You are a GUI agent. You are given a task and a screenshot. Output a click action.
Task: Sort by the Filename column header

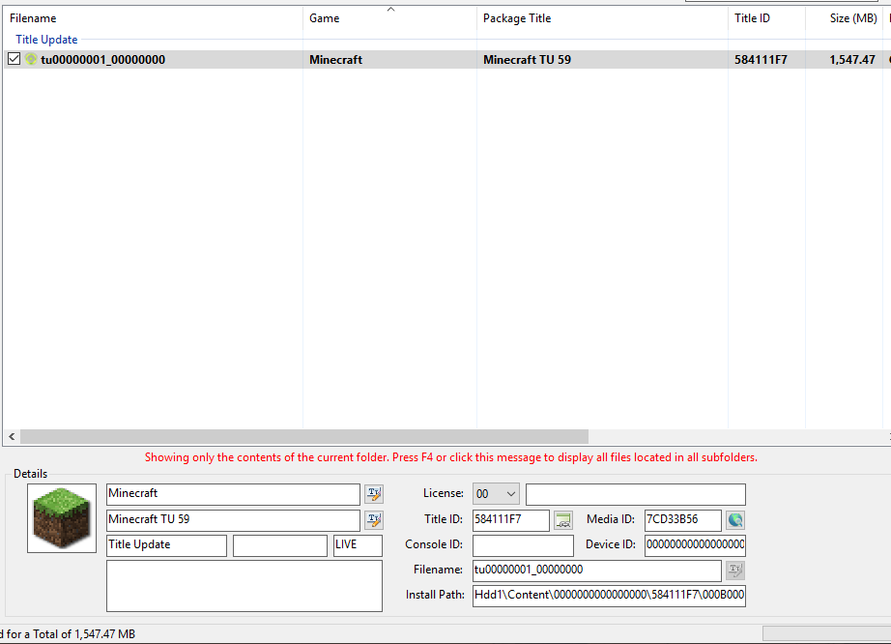click(33, 18)
